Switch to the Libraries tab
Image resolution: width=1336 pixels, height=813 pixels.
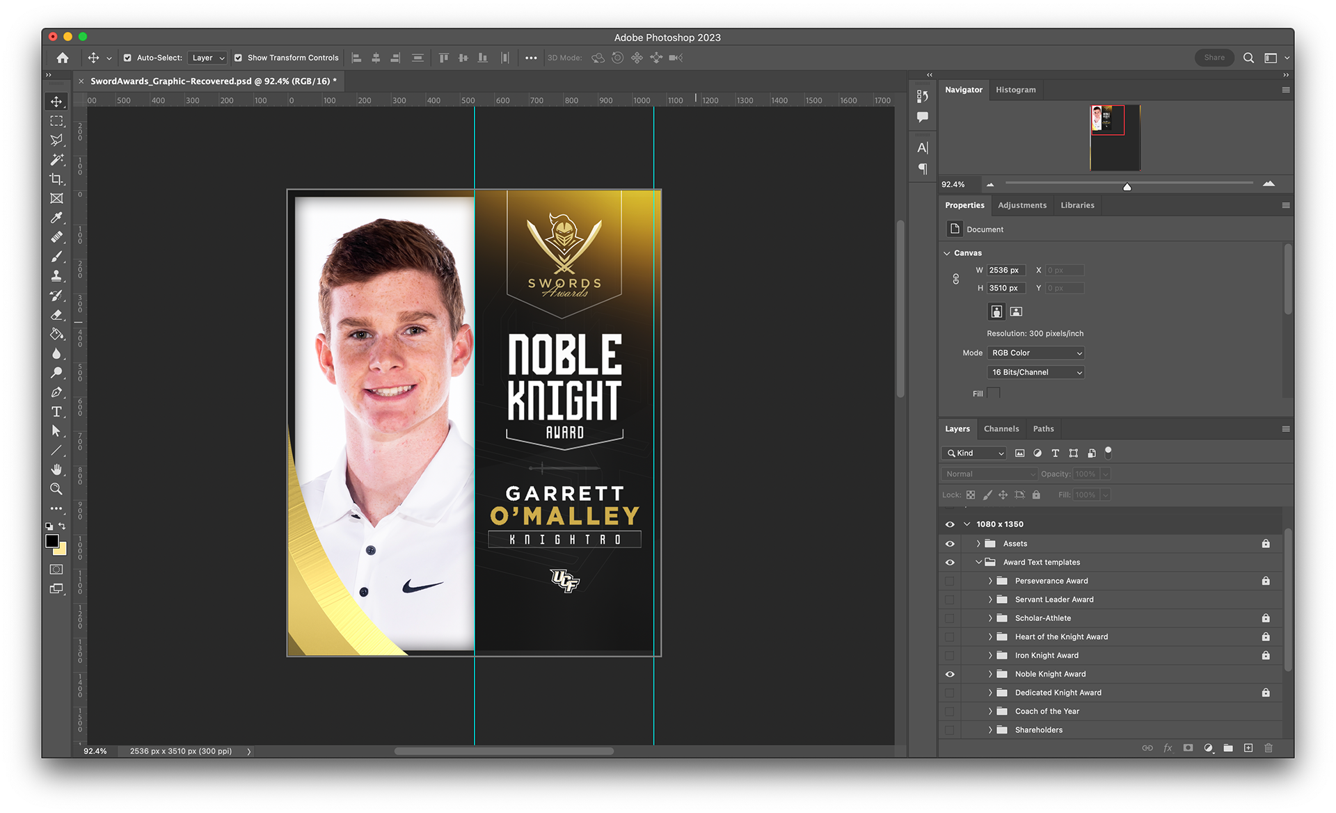(1077, 205)
